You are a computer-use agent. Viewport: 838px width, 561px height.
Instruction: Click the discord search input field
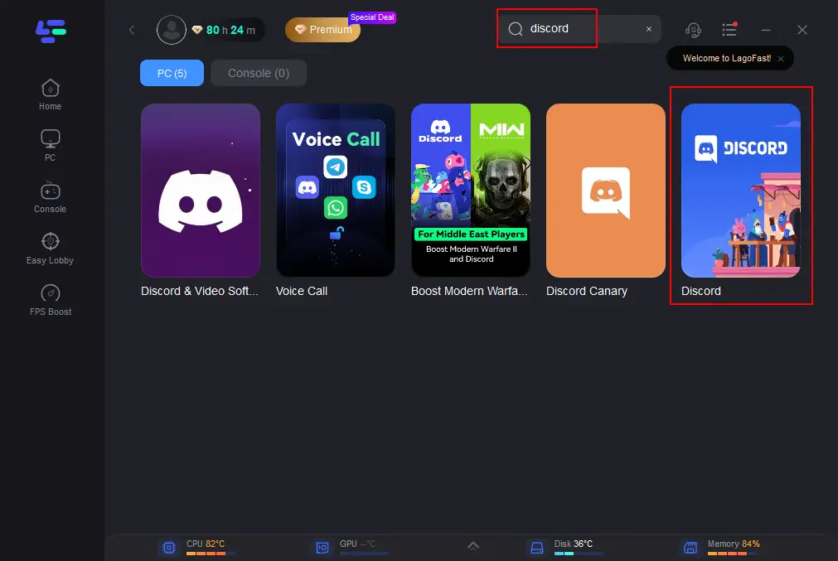[580, 29]
